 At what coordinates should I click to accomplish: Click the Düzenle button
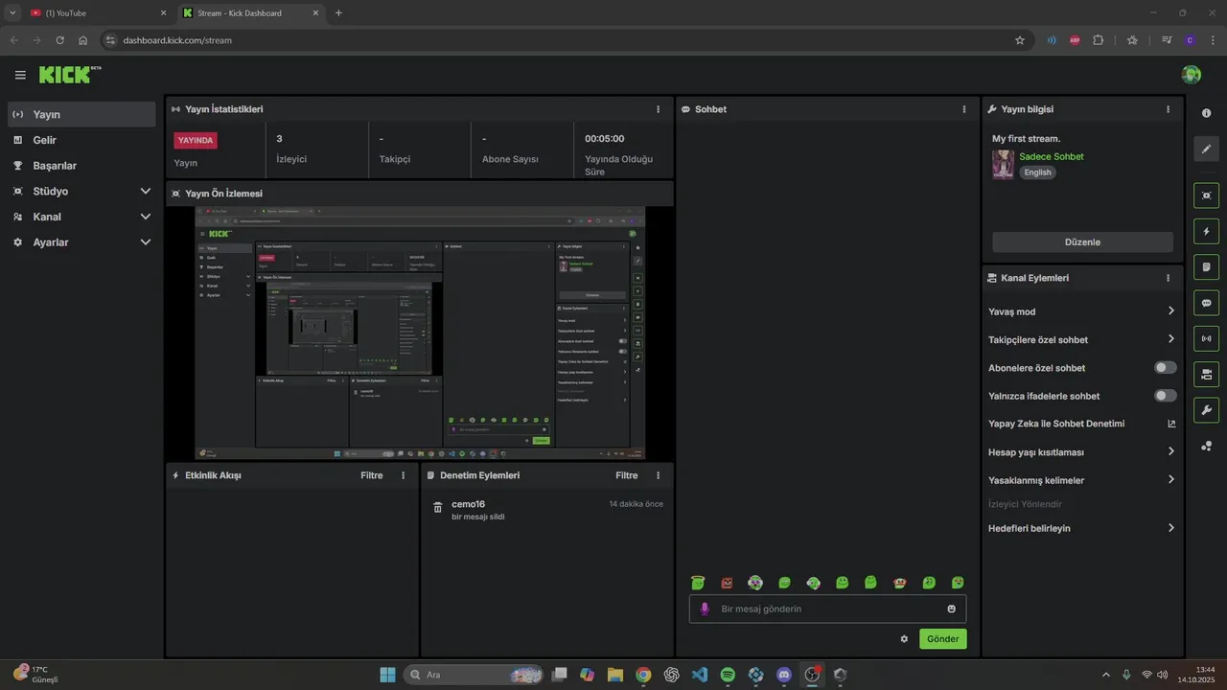click(1082, 242)
